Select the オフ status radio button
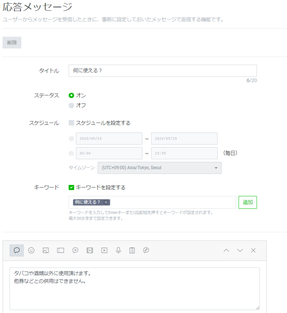This screenshot has height=313, width=287. [x=71, y=106]
